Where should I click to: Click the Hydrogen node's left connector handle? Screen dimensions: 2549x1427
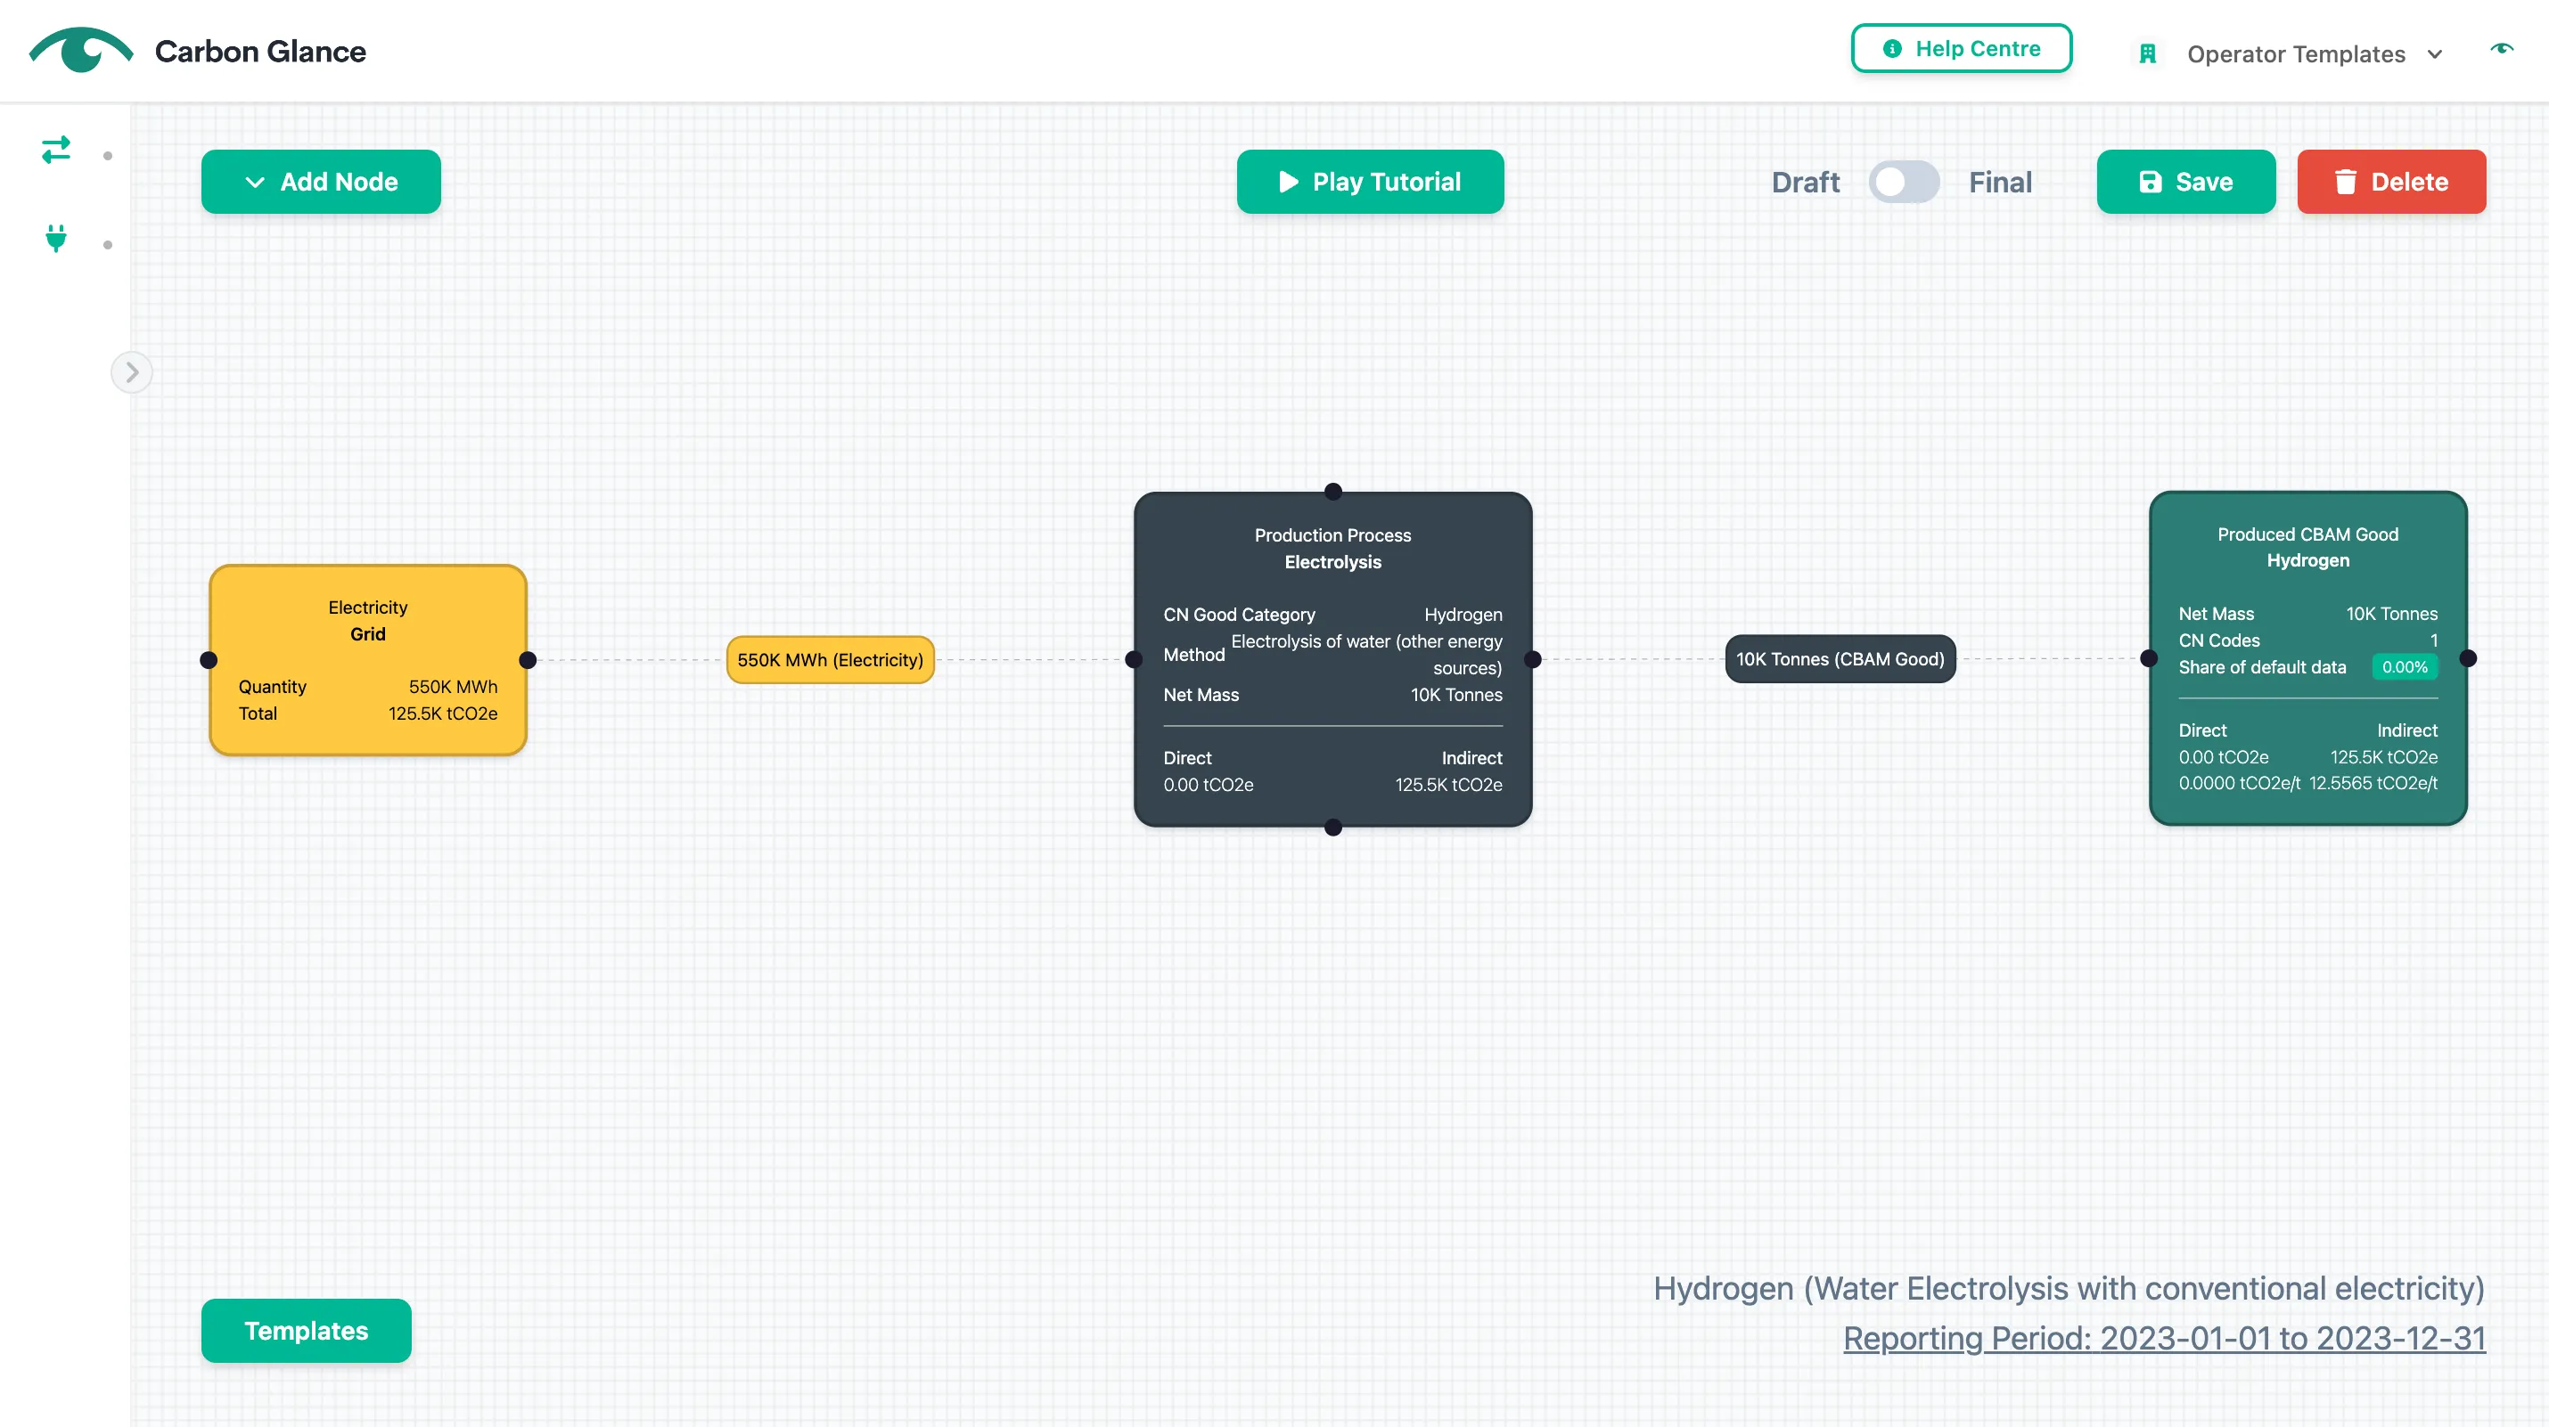coord(2149,658)
